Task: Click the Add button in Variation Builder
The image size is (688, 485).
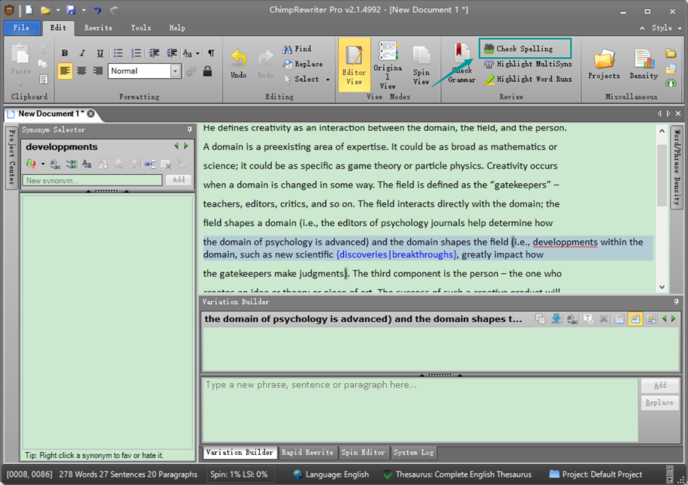Action: point(659,386)
